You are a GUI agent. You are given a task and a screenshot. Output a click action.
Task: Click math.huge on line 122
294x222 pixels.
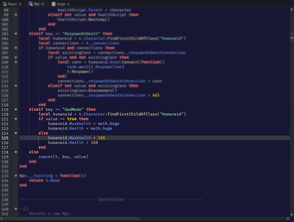click(109, 123)
